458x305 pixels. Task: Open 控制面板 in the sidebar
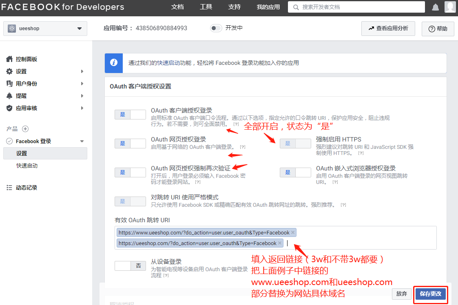[x=26, y=59]
